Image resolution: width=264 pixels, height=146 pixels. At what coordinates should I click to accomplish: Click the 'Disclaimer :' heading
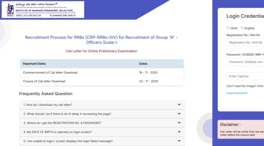point(230,125)
